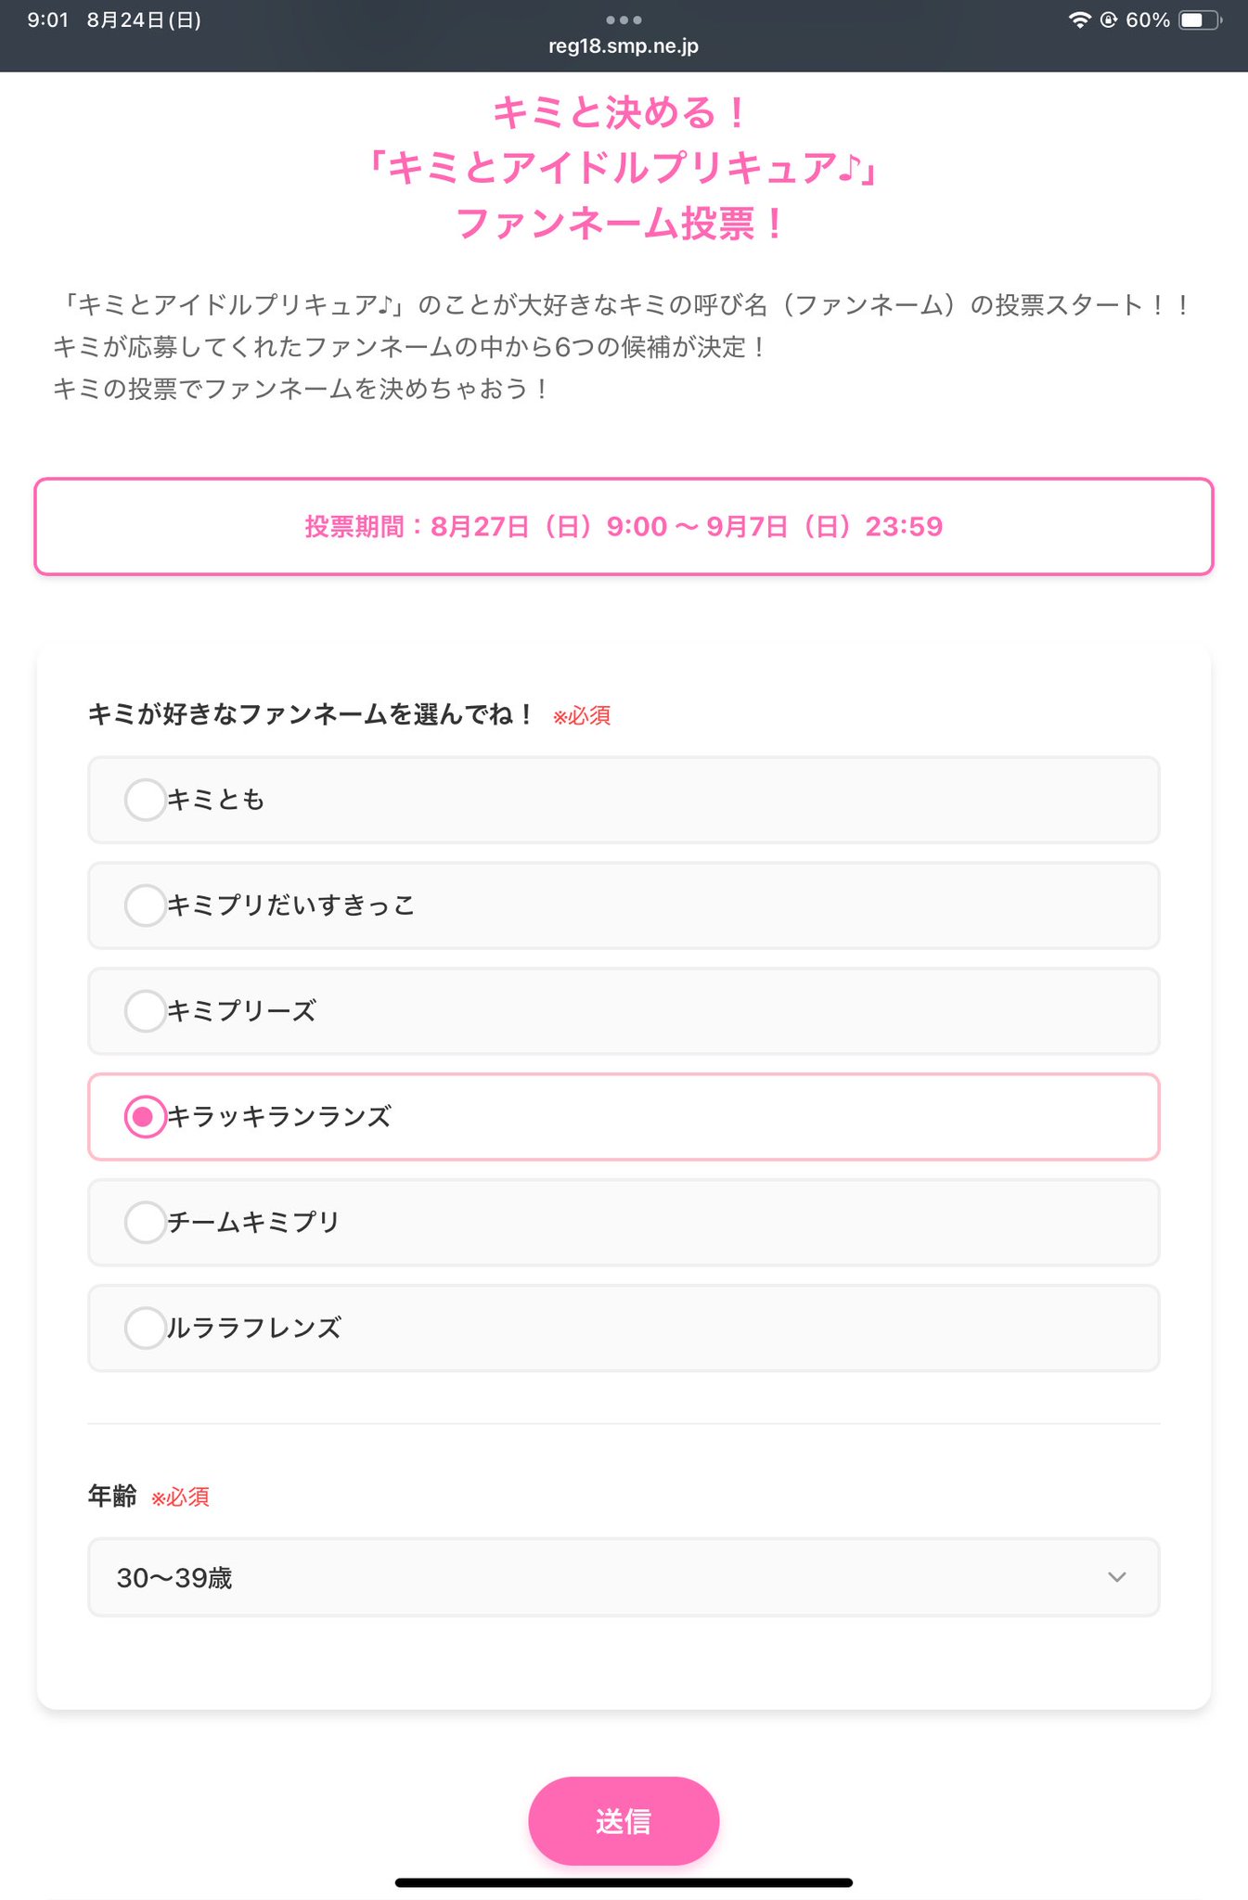Select the キミプリだいすきっこ radio option
Viewport: 1248px width, 1900px height.
coord(145,905)
